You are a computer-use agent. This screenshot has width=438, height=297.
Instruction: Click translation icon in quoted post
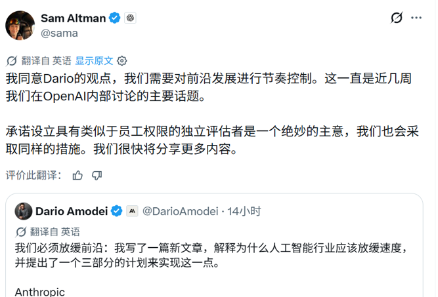(20, 231)
